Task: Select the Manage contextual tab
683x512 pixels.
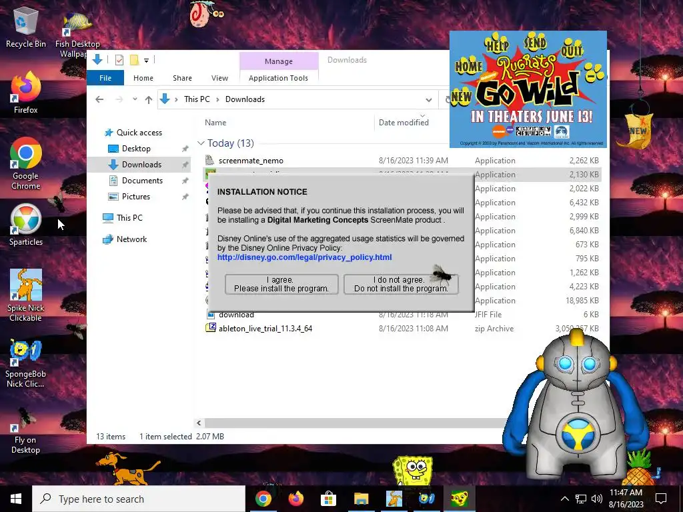Action: pos(279,61)
